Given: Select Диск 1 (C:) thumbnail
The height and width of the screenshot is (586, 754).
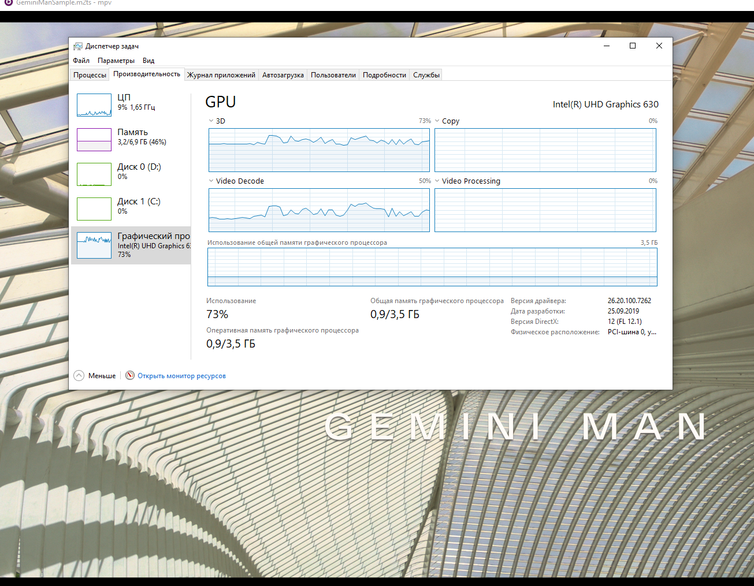Looking at the screenshot, I should (94, 209).
